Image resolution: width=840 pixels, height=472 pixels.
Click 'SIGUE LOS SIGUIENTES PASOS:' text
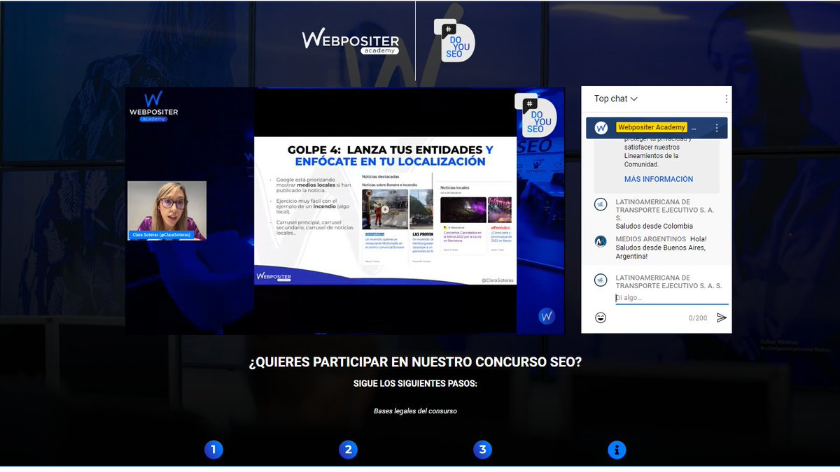[415, 384]
